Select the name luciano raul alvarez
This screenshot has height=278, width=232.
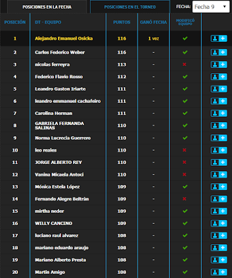[56, 236]
